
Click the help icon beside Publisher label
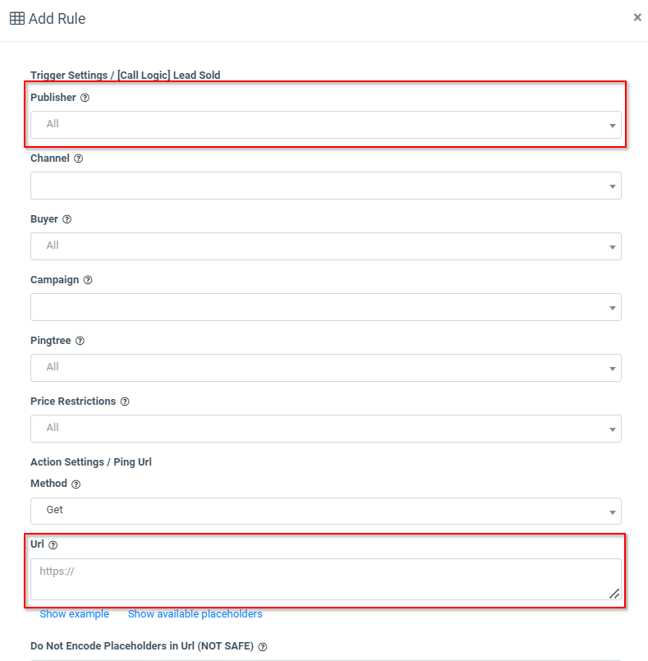pyautogui.click(x=85, y=98)
